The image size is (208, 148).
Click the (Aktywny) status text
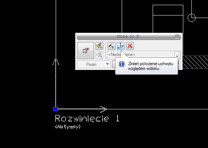point(68,127)
